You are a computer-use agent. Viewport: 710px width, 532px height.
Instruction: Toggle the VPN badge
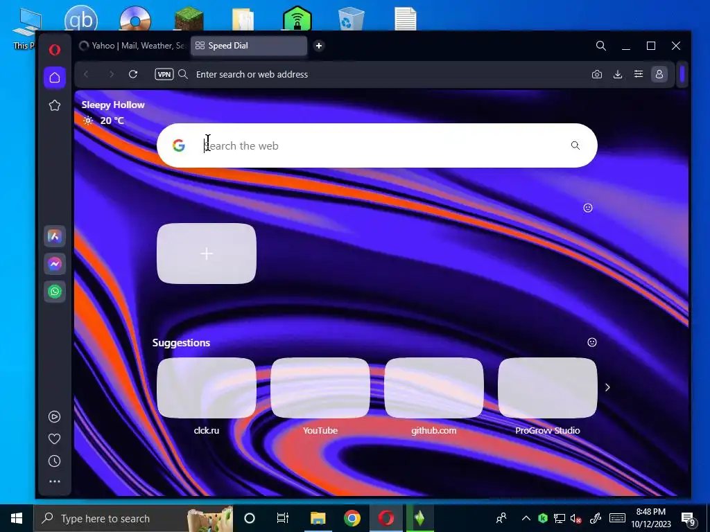point(164,74)
